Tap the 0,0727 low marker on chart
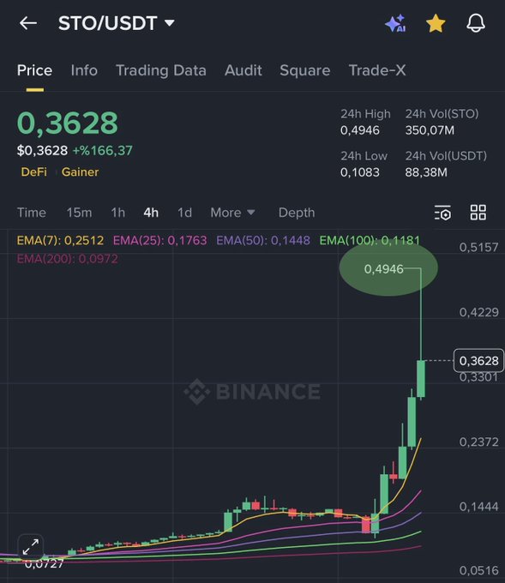This screenshot has width=505, height=583. (44, 563)
